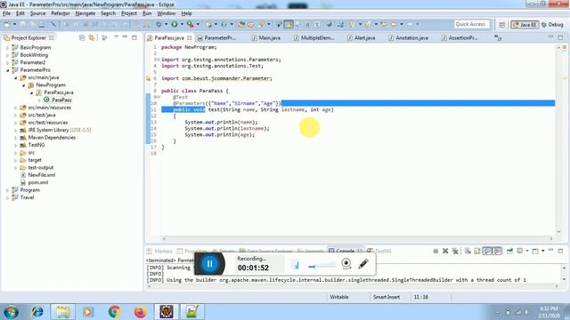Screen dimensions: 570x320
Task: Click the taskbar clock showing 4:32 PM
Action: [549, 312]
